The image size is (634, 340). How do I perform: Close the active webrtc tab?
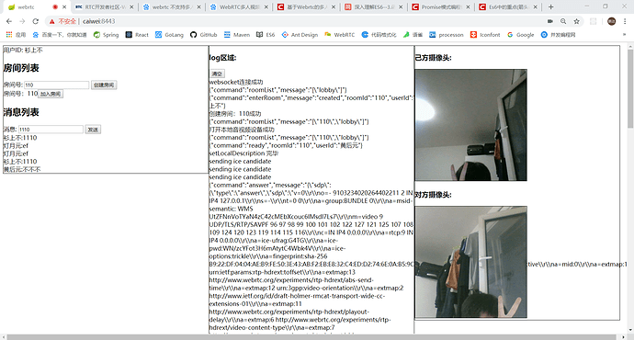(x=64, y=6)
